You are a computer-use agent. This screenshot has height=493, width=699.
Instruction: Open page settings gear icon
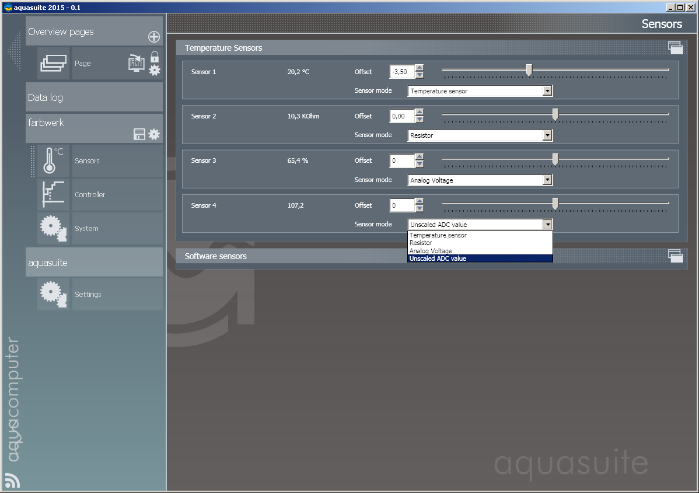tap(155, 70)
